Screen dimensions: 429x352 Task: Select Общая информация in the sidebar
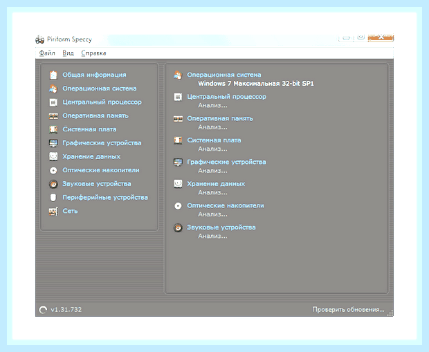94,75
